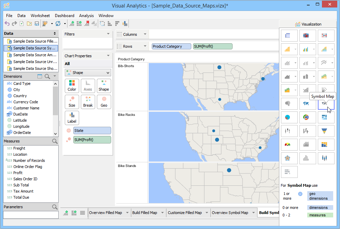The image size is (340, 229).
Task: Click the Save disk icon
Action: (36, 24)
